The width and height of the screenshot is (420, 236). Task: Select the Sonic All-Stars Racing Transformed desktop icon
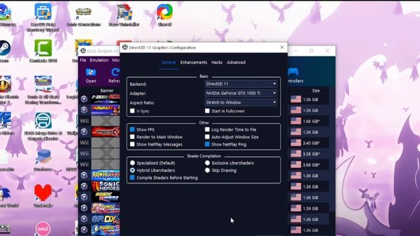(43, 84)
